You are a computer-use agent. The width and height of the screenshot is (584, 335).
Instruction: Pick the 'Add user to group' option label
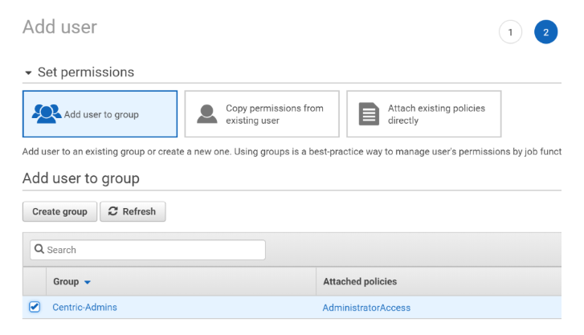(101, 115)
